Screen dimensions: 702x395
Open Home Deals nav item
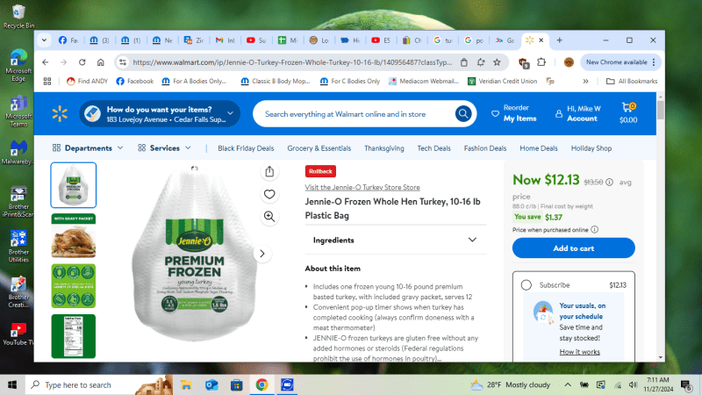tap(539, 148)
